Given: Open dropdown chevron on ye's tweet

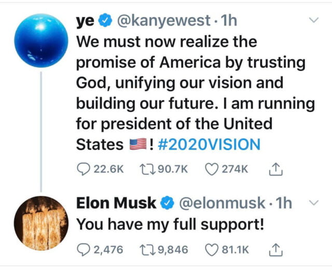Looking at the screenshot, I should 314,21.
